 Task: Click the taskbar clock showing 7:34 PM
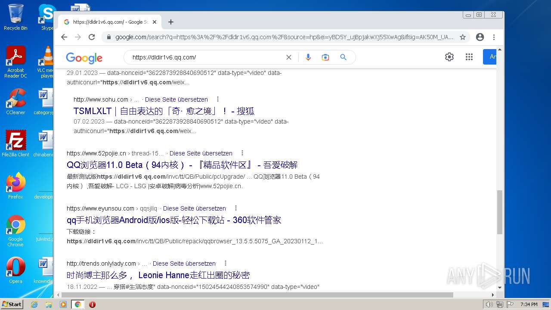pos(529,304)
